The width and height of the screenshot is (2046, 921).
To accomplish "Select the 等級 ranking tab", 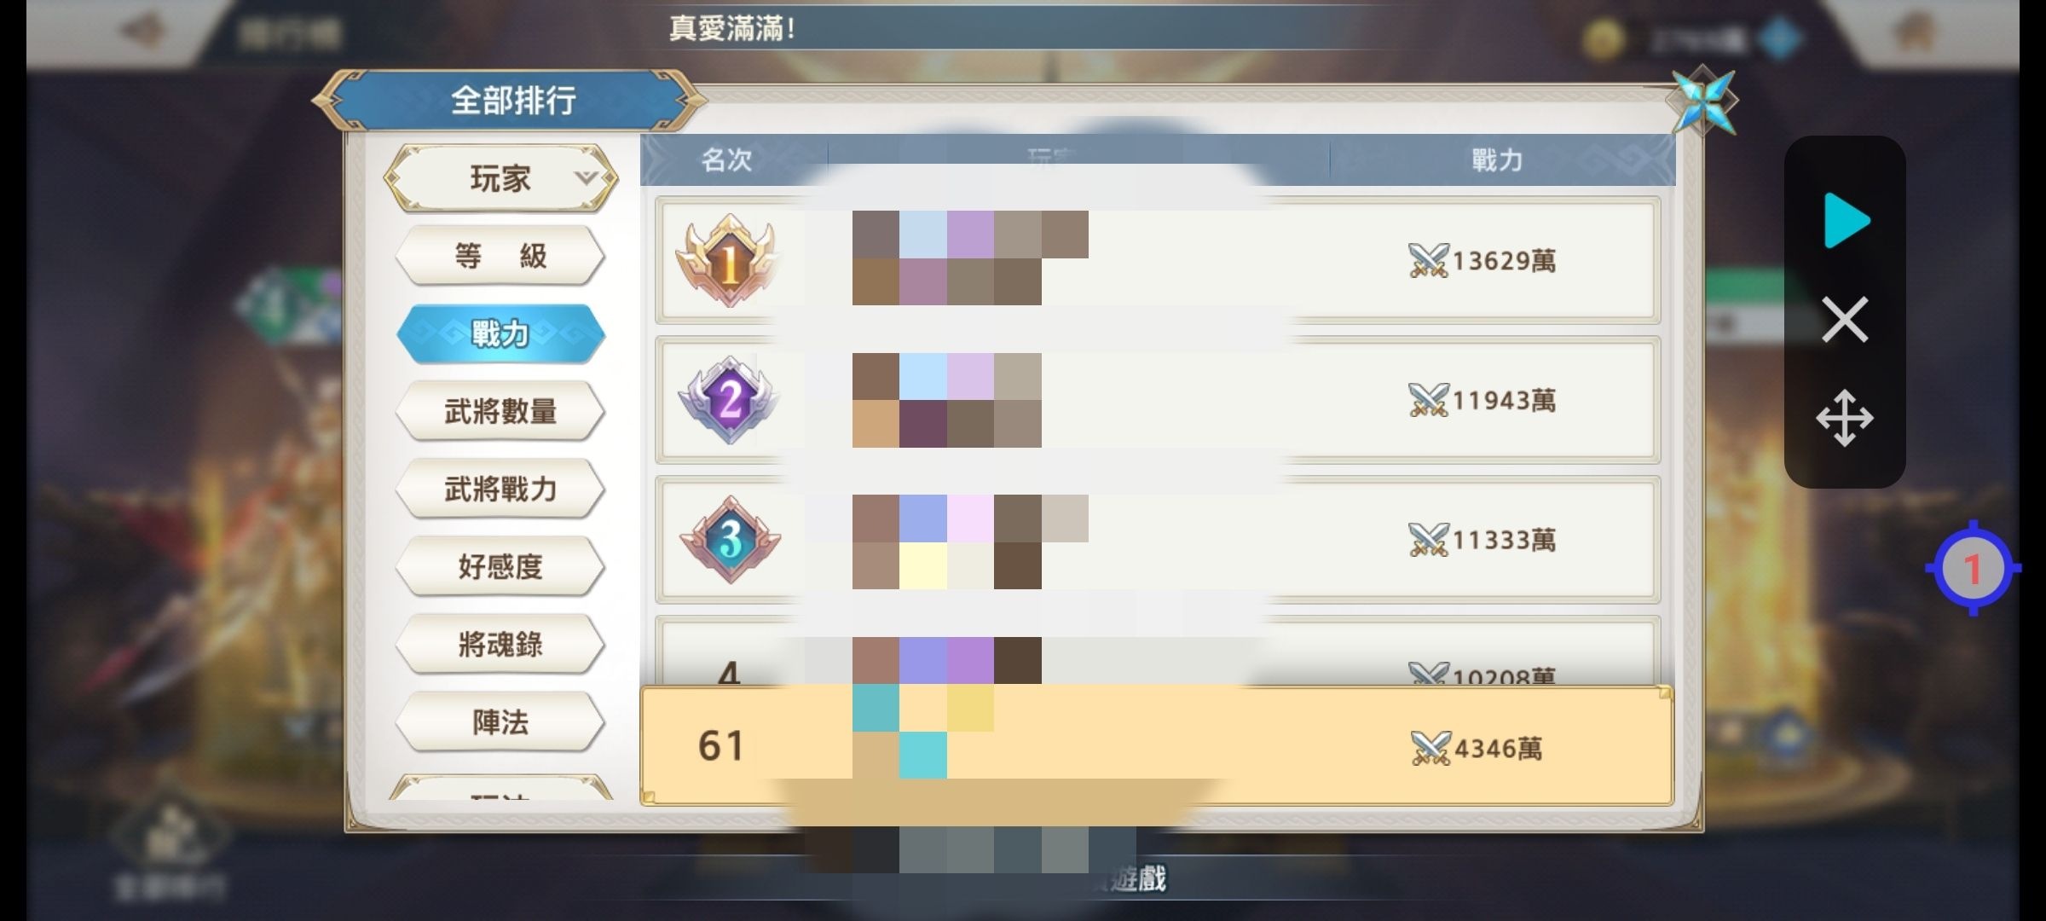I will tap(500, 255).
